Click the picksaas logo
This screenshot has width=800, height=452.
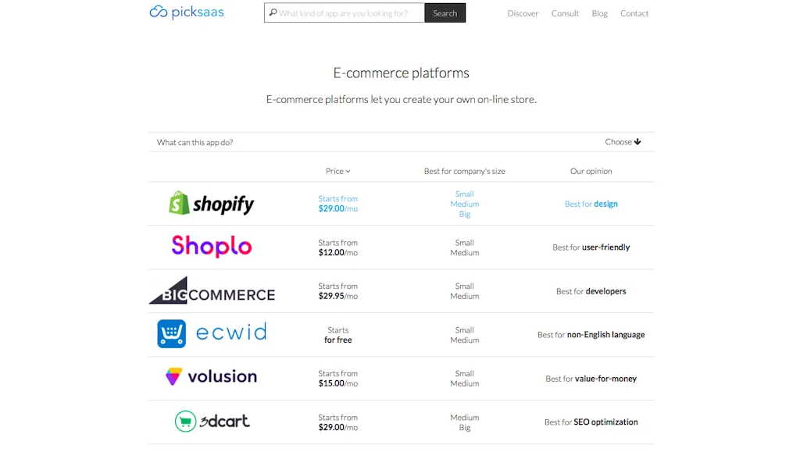point(186,12)
